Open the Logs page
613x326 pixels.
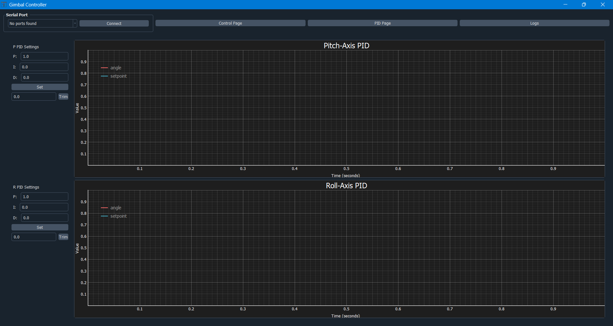[x=534, y=23]
